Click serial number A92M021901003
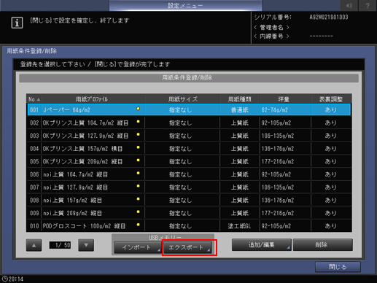Viewport: 377px width, 283px height. [329, 18]
